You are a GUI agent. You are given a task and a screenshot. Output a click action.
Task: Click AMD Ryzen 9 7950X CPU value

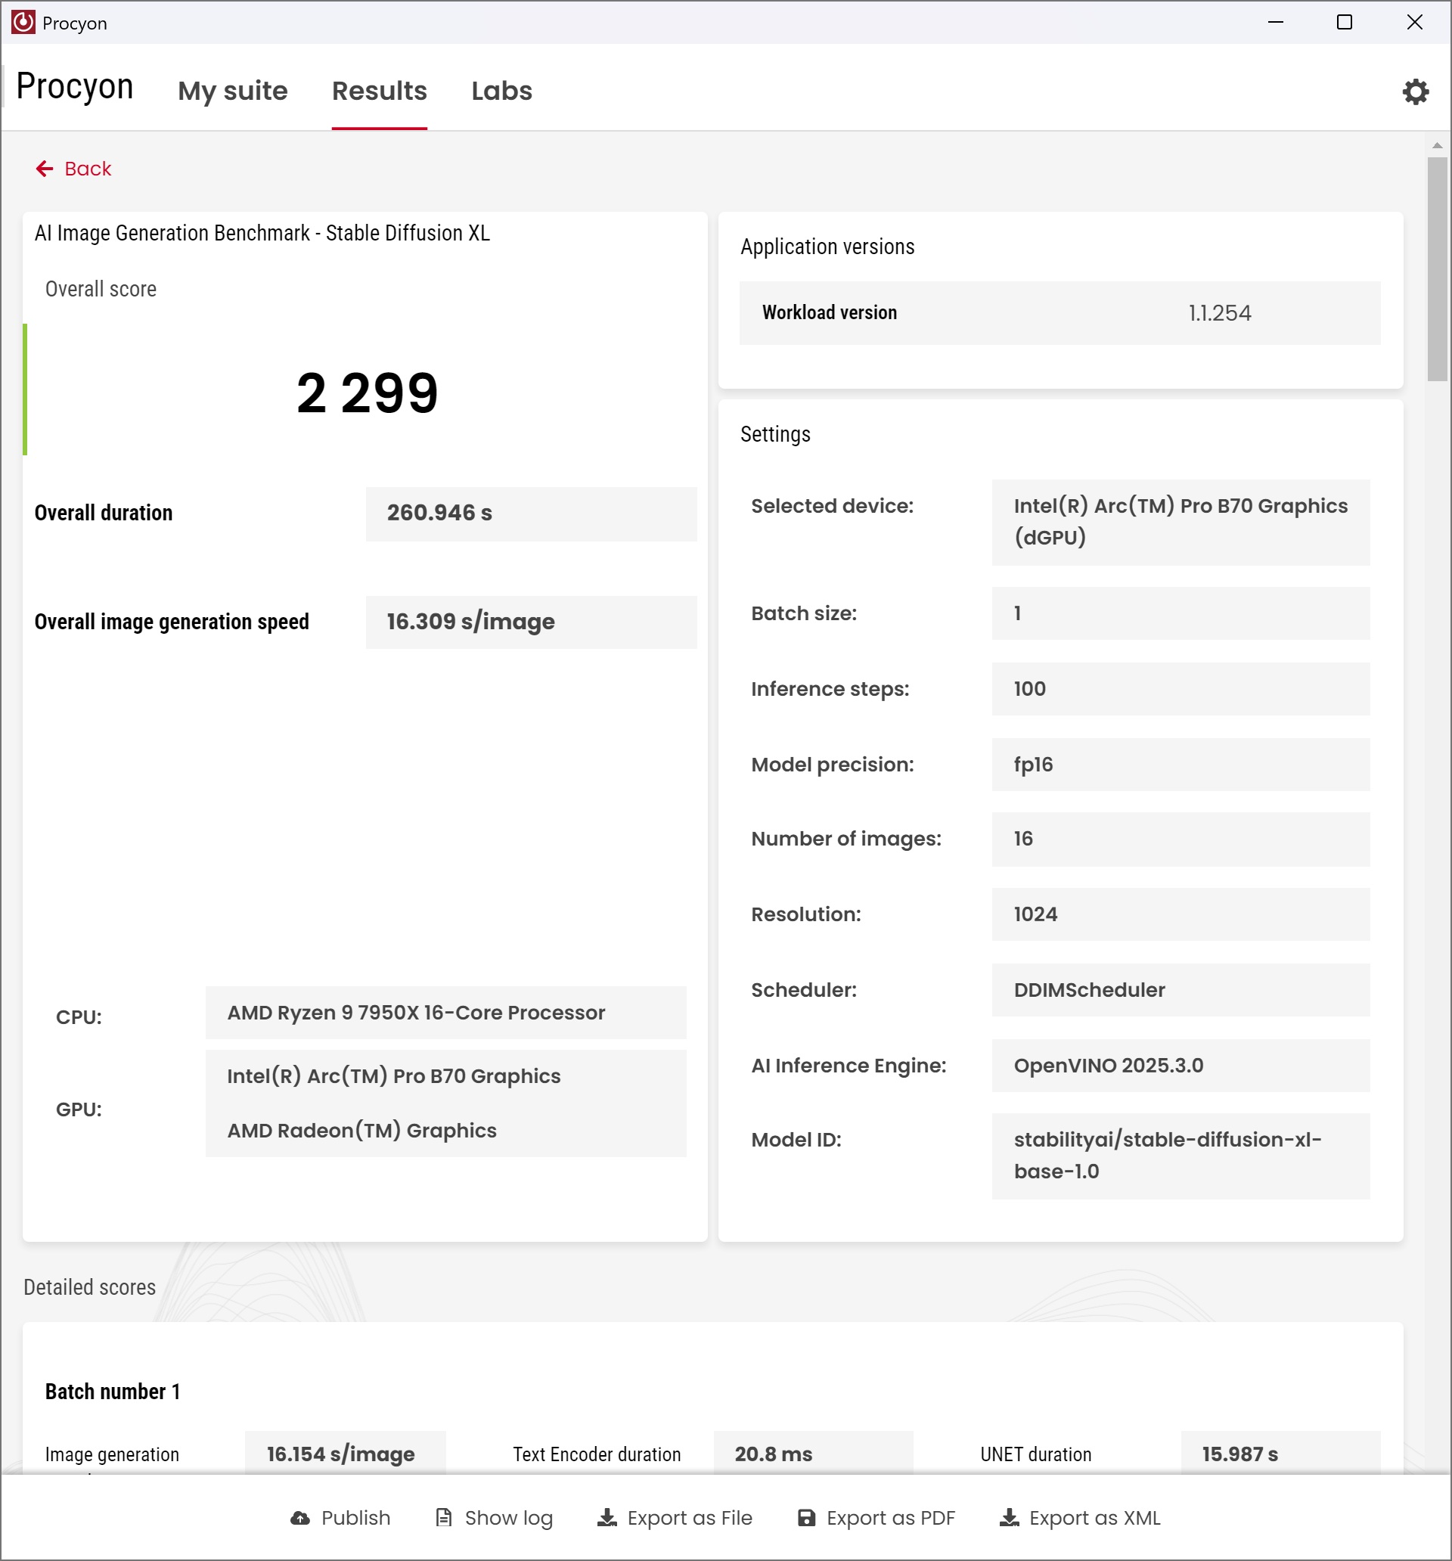tap(445, 1013)
